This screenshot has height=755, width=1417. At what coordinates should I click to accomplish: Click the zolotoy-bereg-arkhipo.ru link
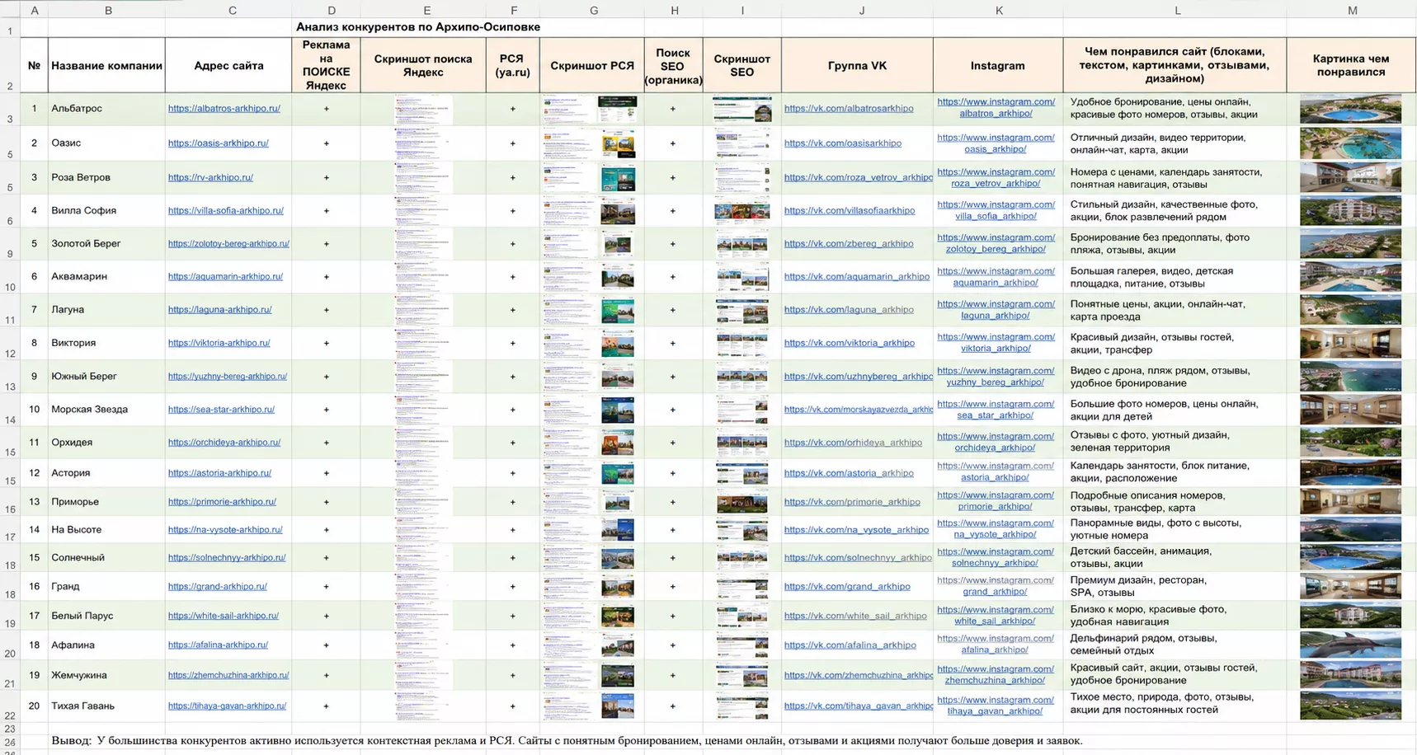(228, 243)
